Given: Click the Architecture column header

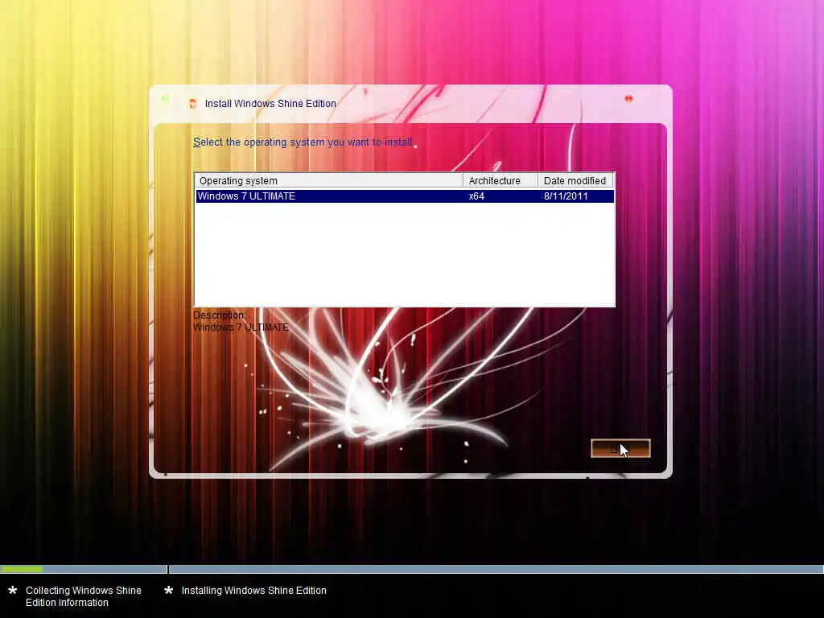Looking at the screenshot, I should 501,181.
